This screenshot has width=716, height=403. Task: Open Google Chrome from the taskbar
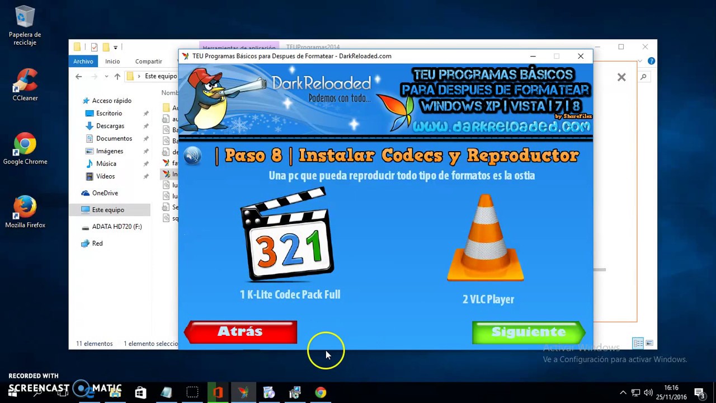(x=321, y=392)
